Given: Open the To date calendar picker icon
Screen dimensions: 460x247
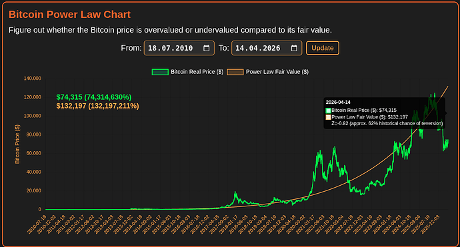Looking at the screenshot, I should (294, 48).
